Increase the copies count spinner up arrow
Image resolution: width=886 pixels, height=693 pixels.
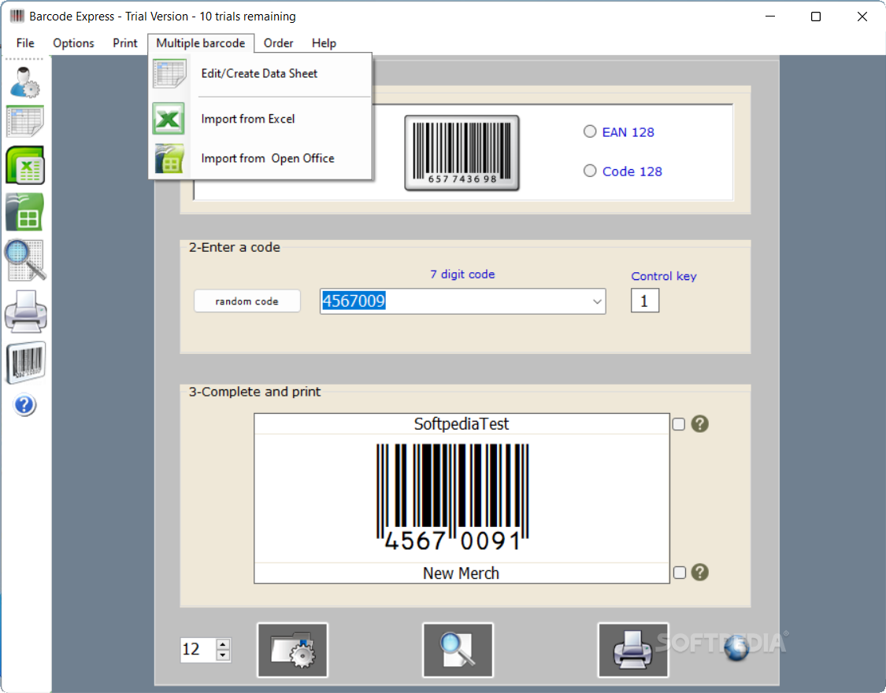point(223,644)
